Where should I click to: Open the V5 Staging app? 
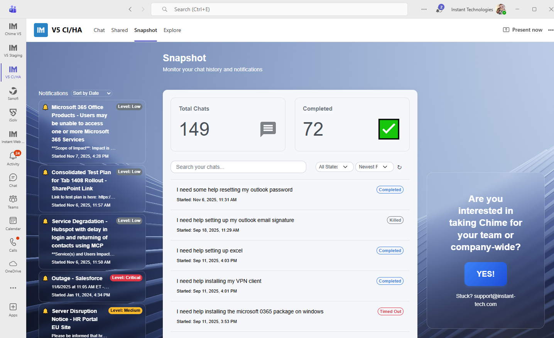pos(13,50)
